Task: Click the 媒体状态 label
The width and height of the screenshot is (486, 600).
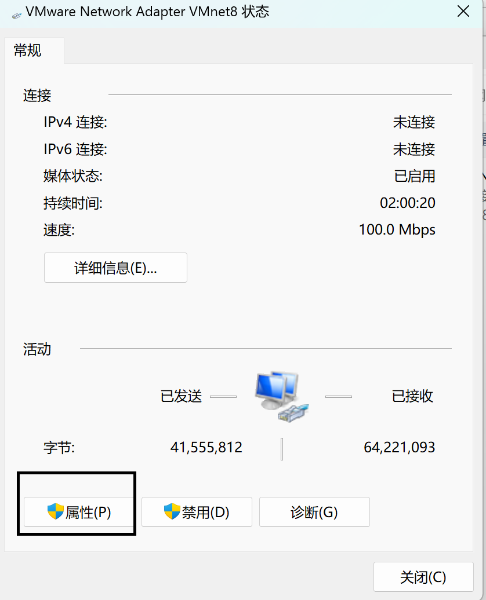Action: click(x=73, y=176)
